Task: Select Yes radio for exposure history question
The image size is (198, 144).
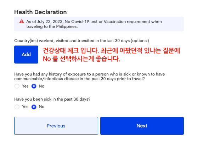Action: (x=17, y=86)
